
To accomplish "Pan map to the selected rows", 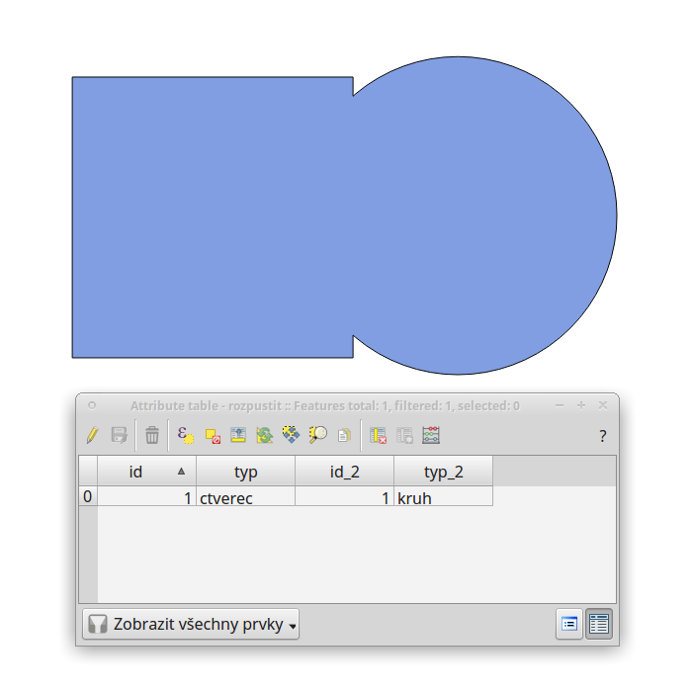I will 292,435.
